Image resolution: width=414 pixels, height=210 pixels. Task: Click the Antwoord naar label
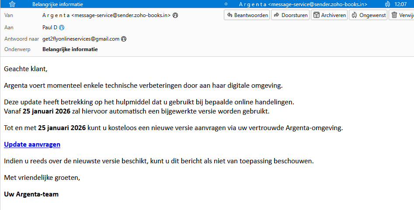22,39
